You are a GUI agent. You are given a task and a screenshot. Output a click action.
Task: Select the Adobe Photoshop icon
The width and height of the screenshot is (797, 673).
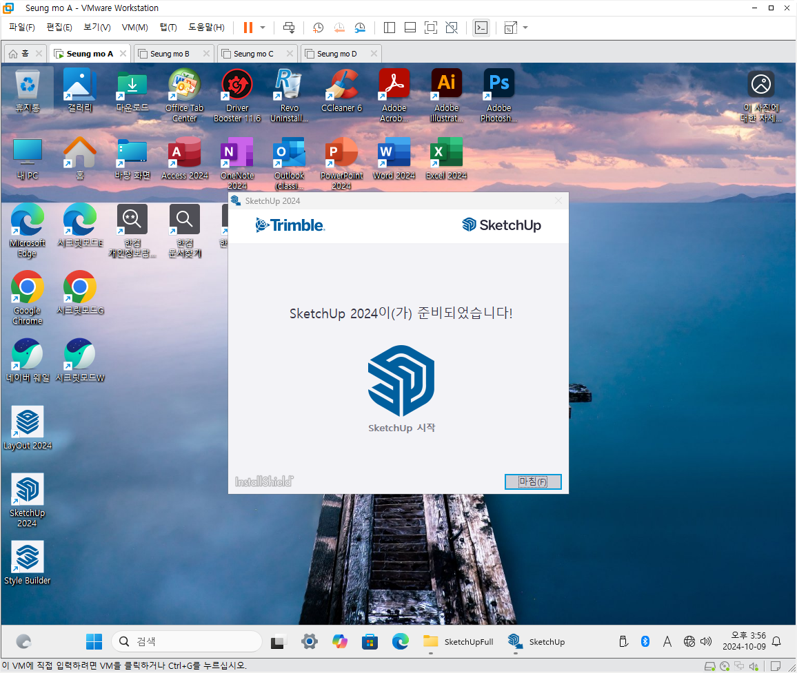[x=498, y=96]
